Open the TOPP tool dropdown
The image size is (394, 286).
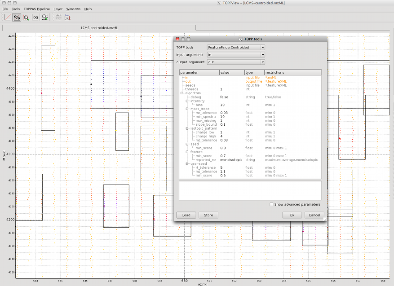point(262,47)
